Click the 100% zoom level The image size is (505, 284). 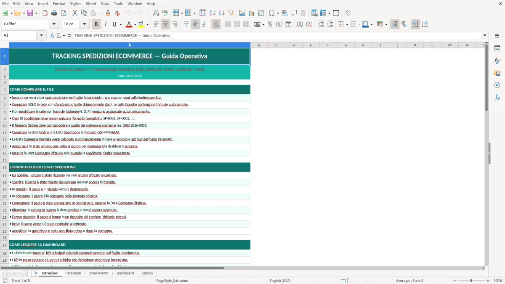point(498,281)
